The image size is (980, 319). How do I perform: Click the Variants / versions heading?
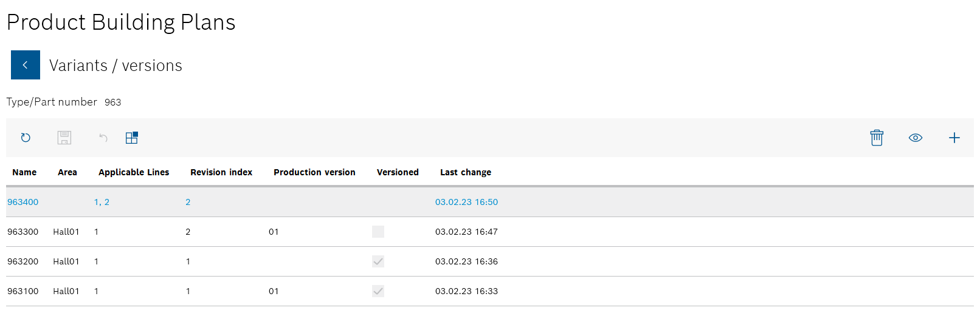tap(116, 65)
